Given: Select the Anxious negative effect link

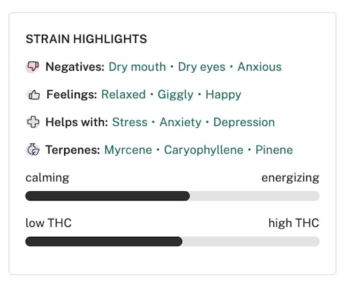Looking at the screenshot, I should 260,67.
